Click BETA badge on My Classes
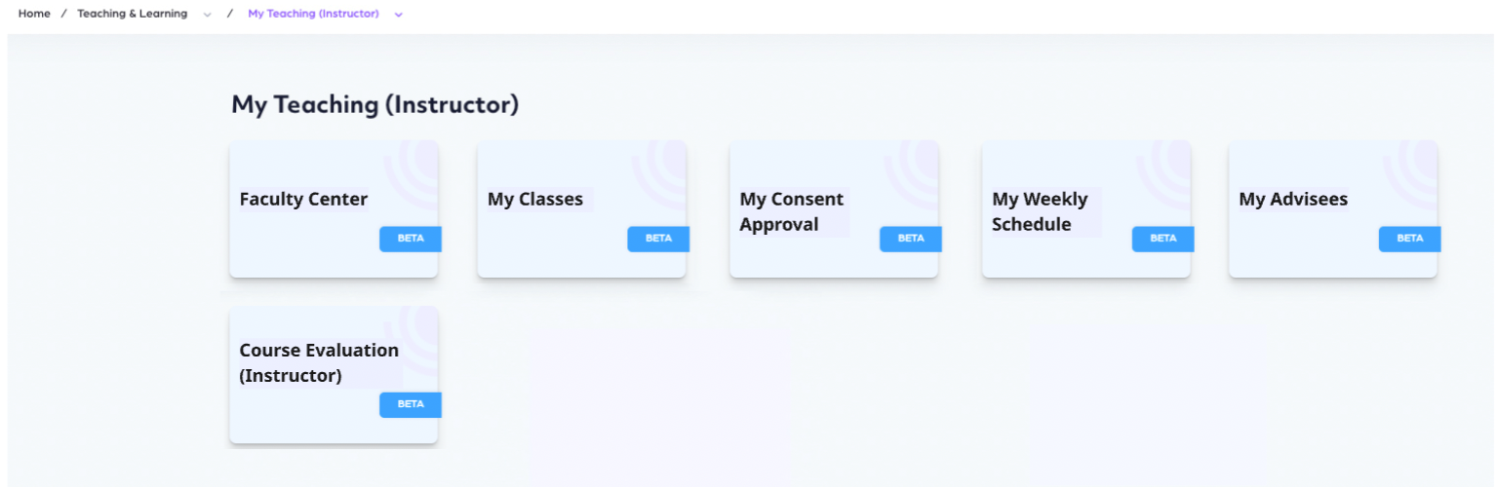Viewport: 1497px width, 487px height. (658, 239)
